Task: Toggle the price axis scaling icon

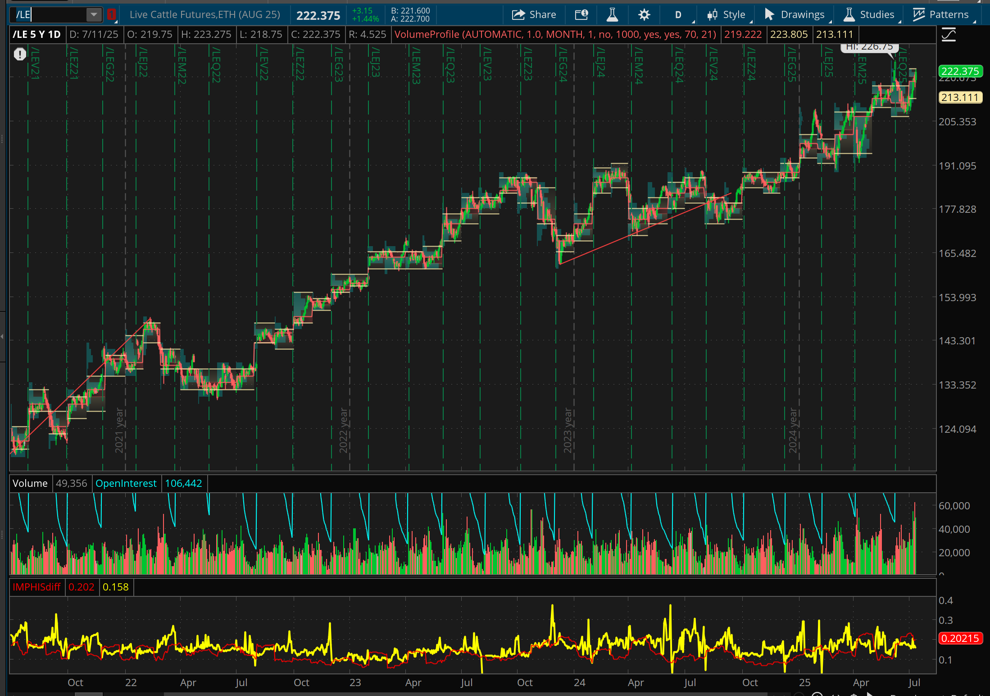Action: pos(949,35)
